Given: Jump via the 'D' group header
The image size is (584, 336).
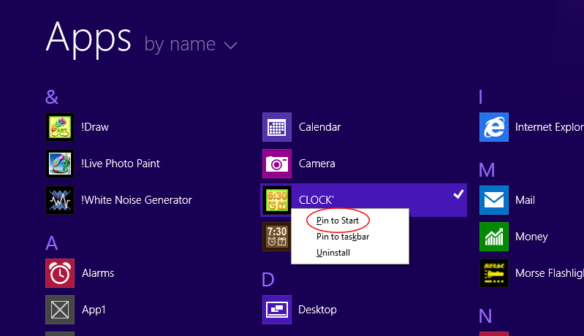Looking at the screenshot, I should pos(268,280).
